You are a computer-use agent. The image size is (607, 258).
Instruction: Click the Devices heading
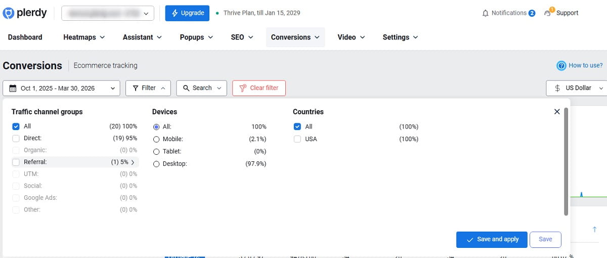(165, 112)
